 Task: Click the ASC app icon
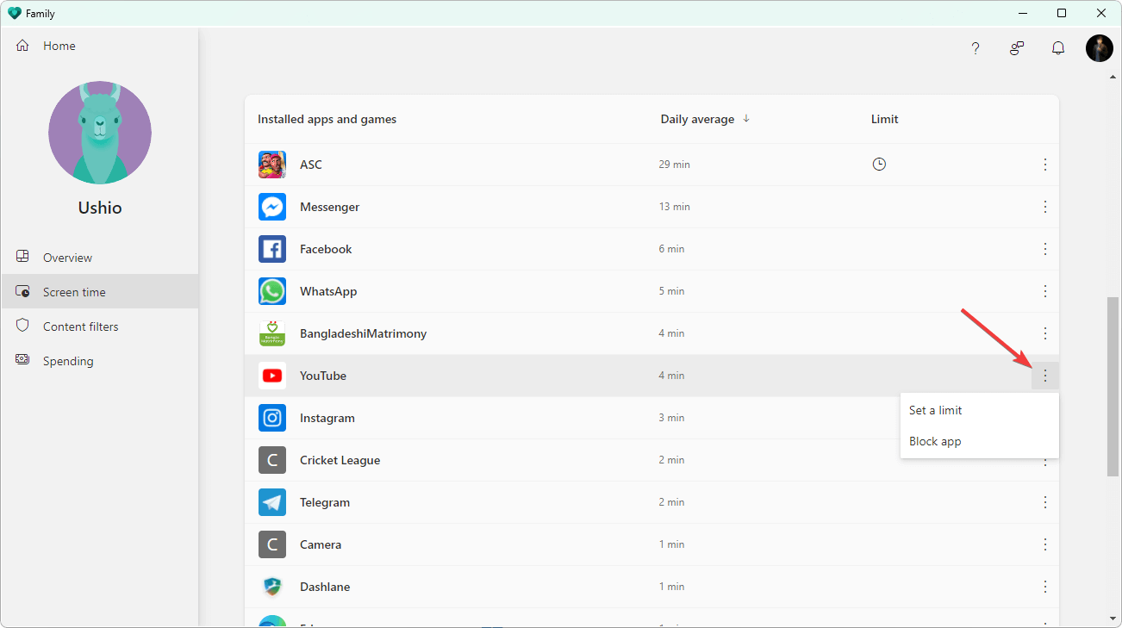(x=272, y=165)
